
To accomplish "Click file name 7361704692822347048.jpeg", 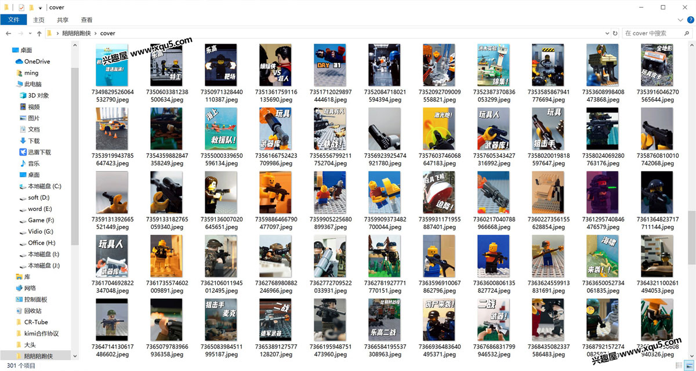I will pyautogui.click(x=113, y=287).
